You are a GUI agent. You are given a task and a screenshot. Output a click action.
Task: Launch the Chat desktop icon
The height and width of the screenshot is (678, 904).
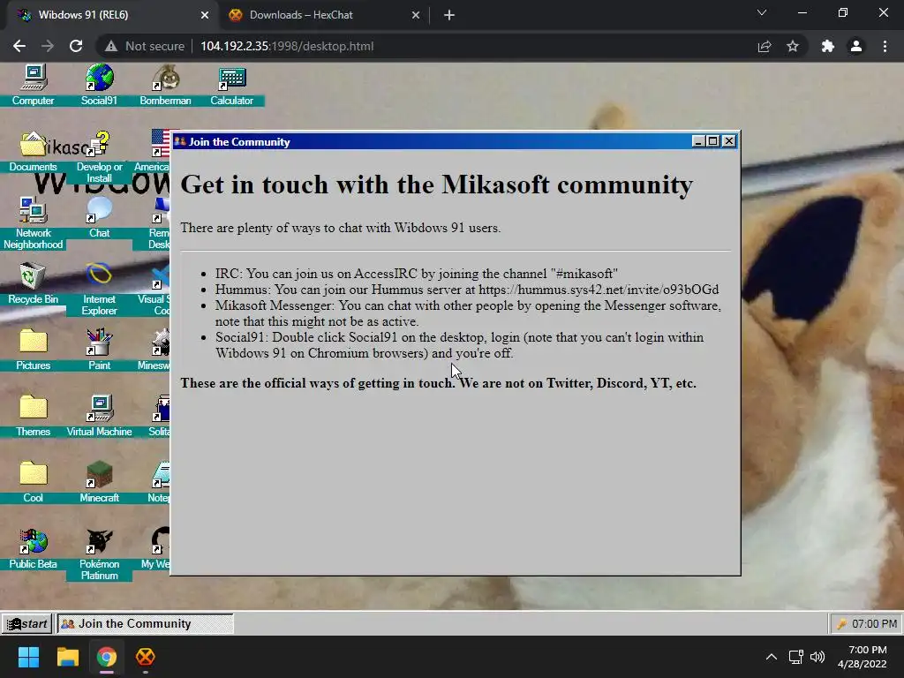coord(99,217)
